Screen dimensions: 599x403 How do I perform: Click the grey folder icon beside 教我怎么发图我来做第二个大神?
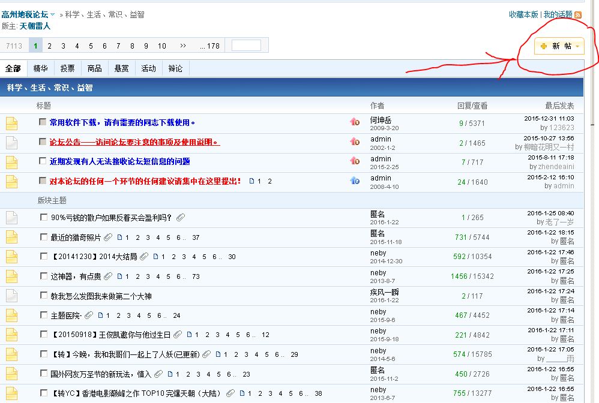pos(12,295)
